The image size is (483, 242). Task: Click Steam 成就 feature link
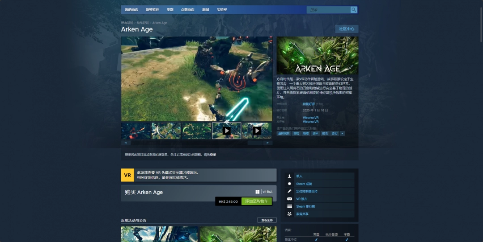pos(304,184)
